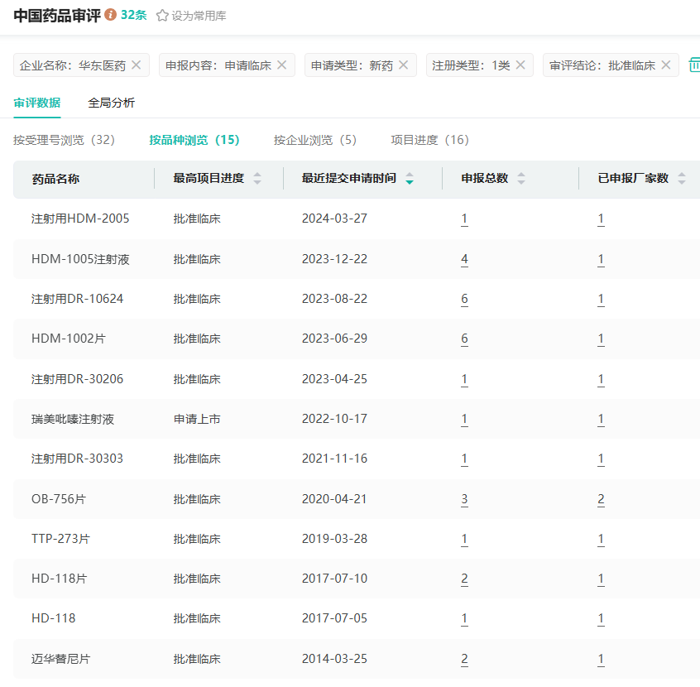This screenshot has width=700, height=687.
Task: Open the 按受理号浏览 (32) view
Action: click(64, 140)
